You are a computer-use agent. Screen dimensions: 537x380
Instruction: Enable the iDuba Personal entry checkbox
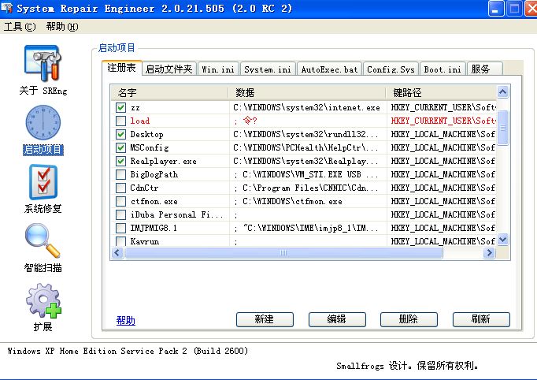click(120, 214)
